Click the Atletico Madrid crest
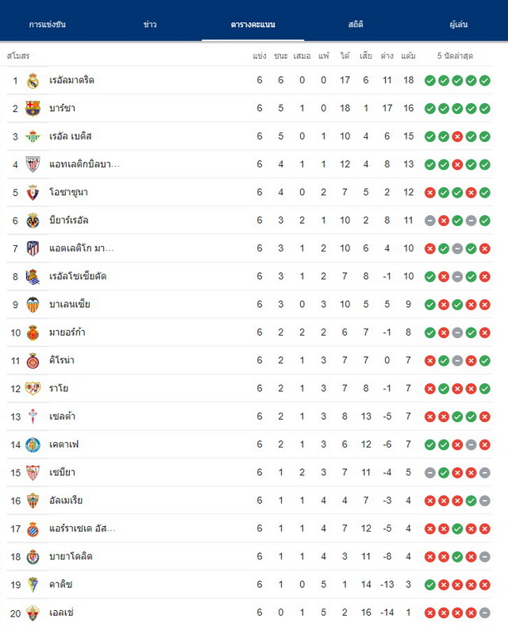 pyautogui.click(x=33, y=248)
